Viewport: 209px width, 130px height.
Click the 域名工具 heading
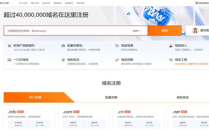[x=181, y=60]
